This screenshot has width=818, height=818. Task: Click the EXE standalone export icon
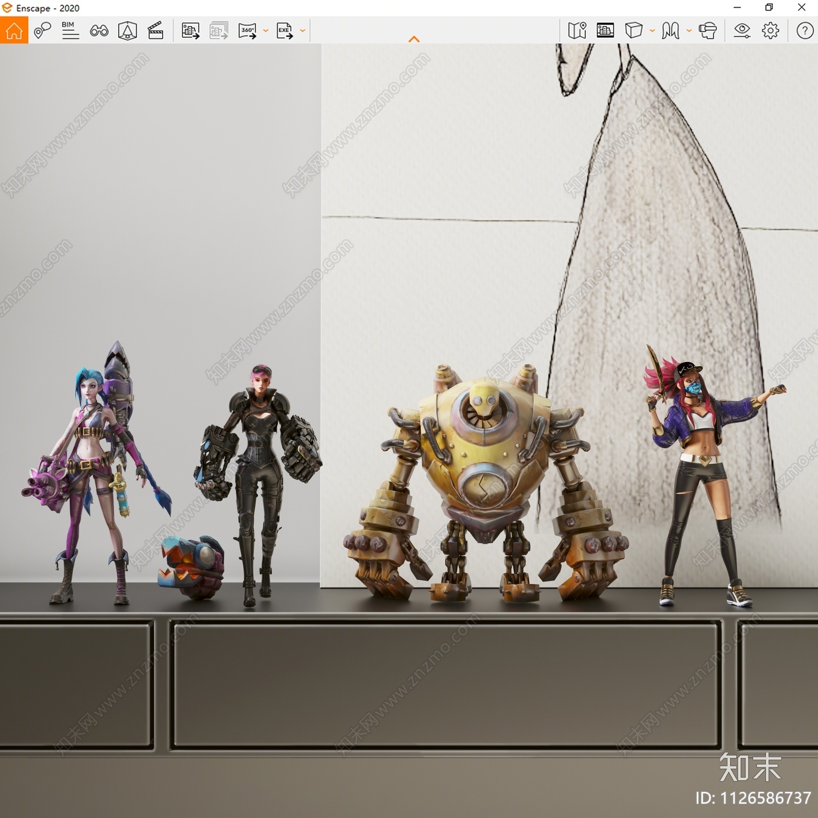[285, 31]
